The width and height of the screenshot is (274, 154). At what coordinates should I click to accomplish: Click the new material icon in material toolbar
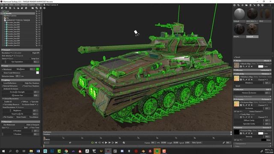(x=235, y=5)
